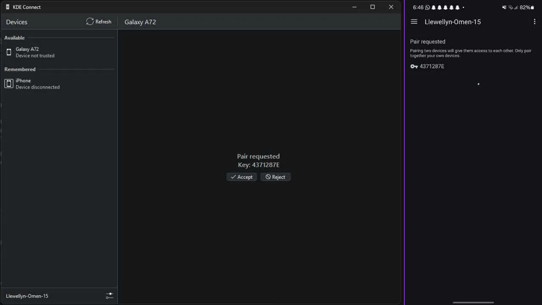This screenshot has height=305, width=542.
Task: Tap the muted sound icon in phone status bar
Action: [x=504, y=8]
